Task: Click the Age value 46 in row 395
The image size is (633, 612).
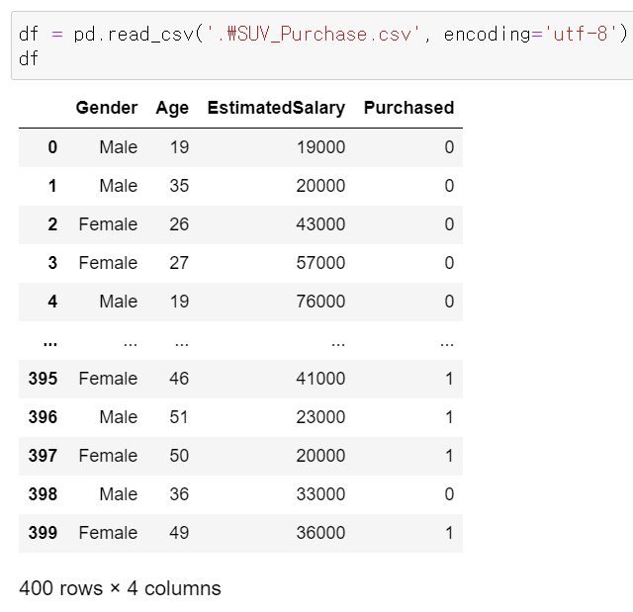Action: click(x=179, y=379)
